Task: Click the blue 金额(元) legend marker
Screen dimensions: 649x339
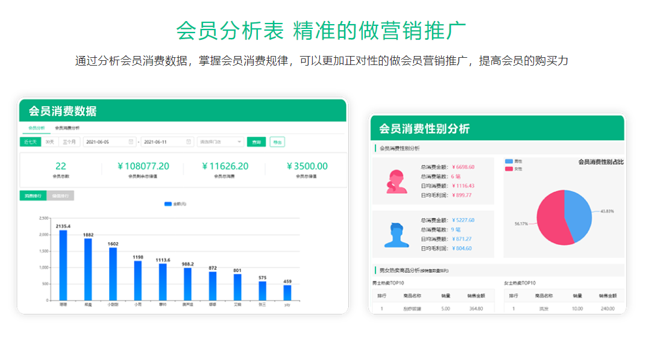Action: (168, 204)
